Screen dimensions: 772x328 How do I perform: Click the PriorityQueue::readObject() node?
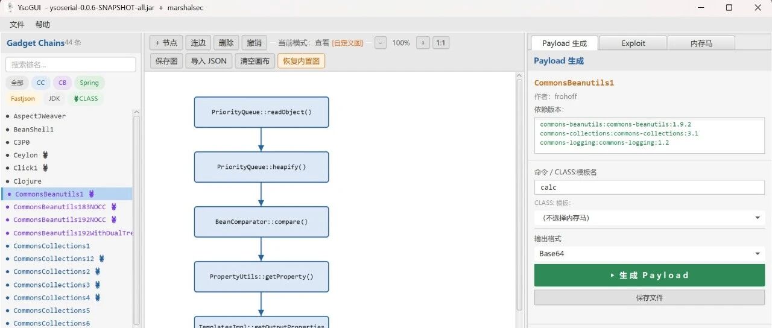pyautogui.click(x=261, y=112)
